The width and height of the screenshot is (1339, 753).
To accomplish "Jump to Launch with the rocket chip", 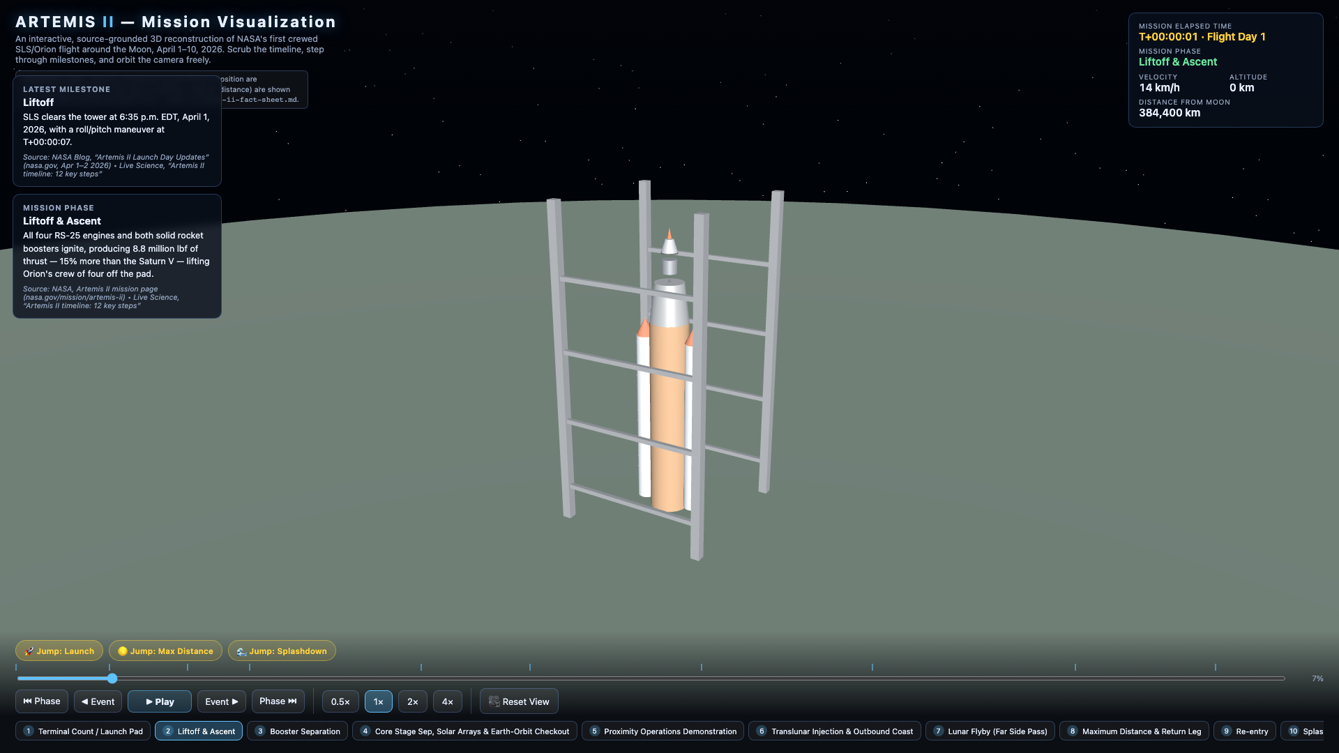I will [59, 651].
